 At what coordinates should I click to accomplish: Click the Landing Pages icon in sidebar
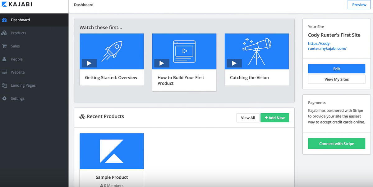point(4,85)
